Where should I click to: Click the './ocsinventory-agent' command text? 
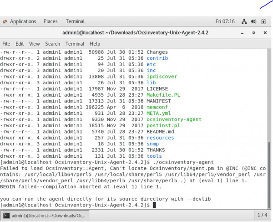coord(183,162)
